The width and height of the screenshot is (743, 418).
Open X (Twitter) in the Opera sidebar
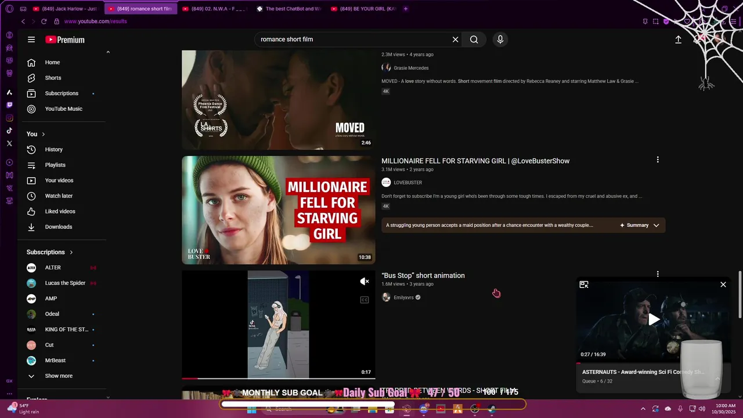9,143
